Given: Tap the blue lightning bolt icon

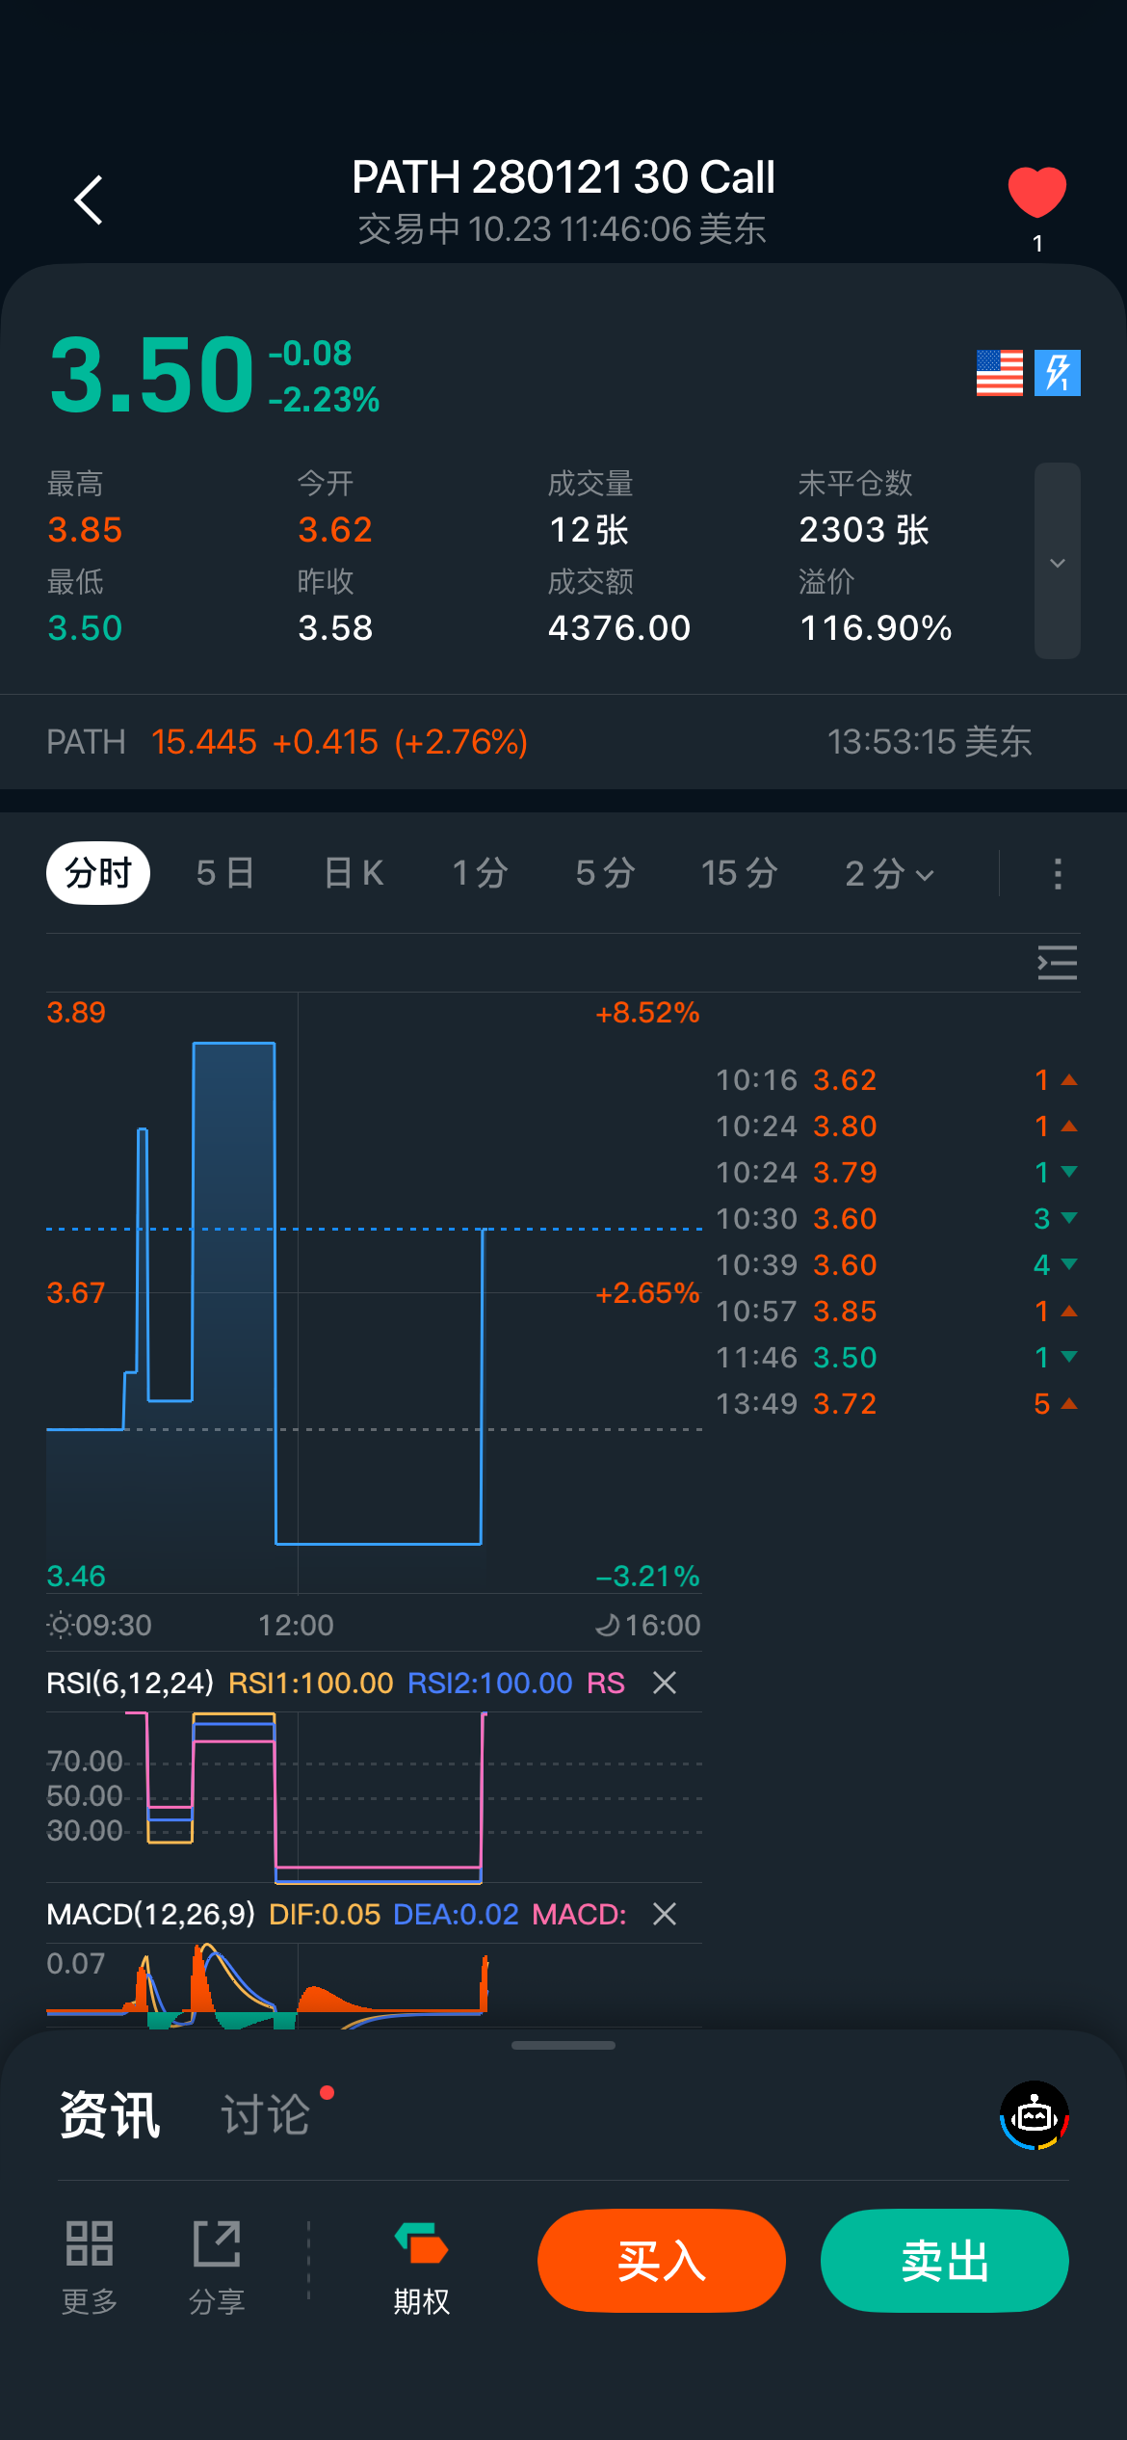Looking at the screenshot, I should (x=1057, y=373).
